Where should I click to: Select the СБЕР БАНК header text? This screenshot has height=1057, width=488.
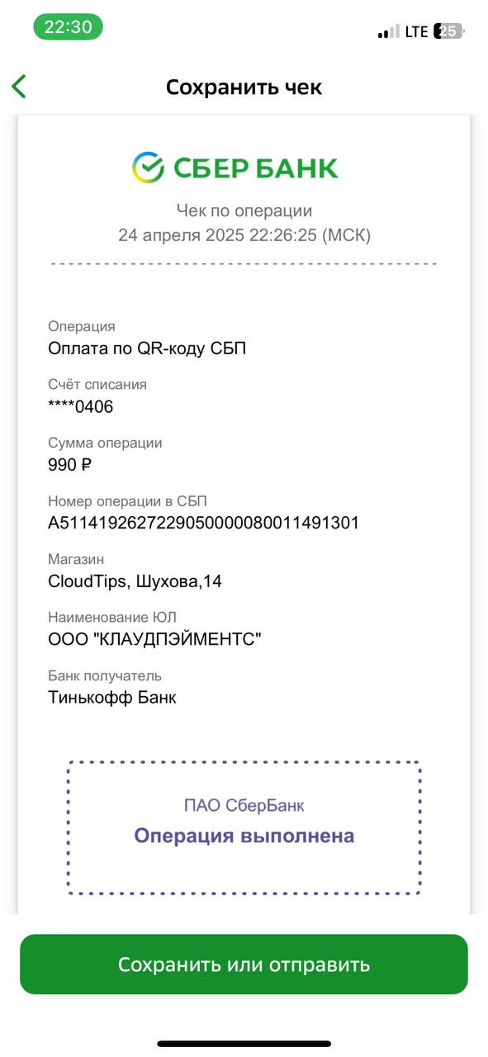256,168
